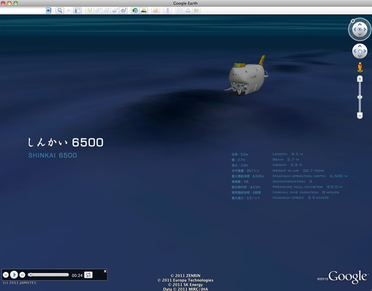Viewport: 372px width, 291px height.
Task: Click the yellow window minimize button
Action: click(9, 3)
